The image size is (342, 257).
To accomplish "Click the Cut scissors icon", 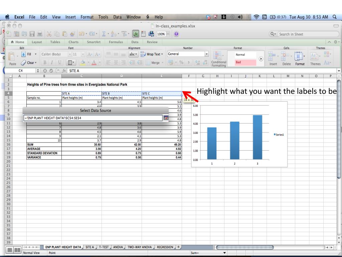I will [49, 34].
